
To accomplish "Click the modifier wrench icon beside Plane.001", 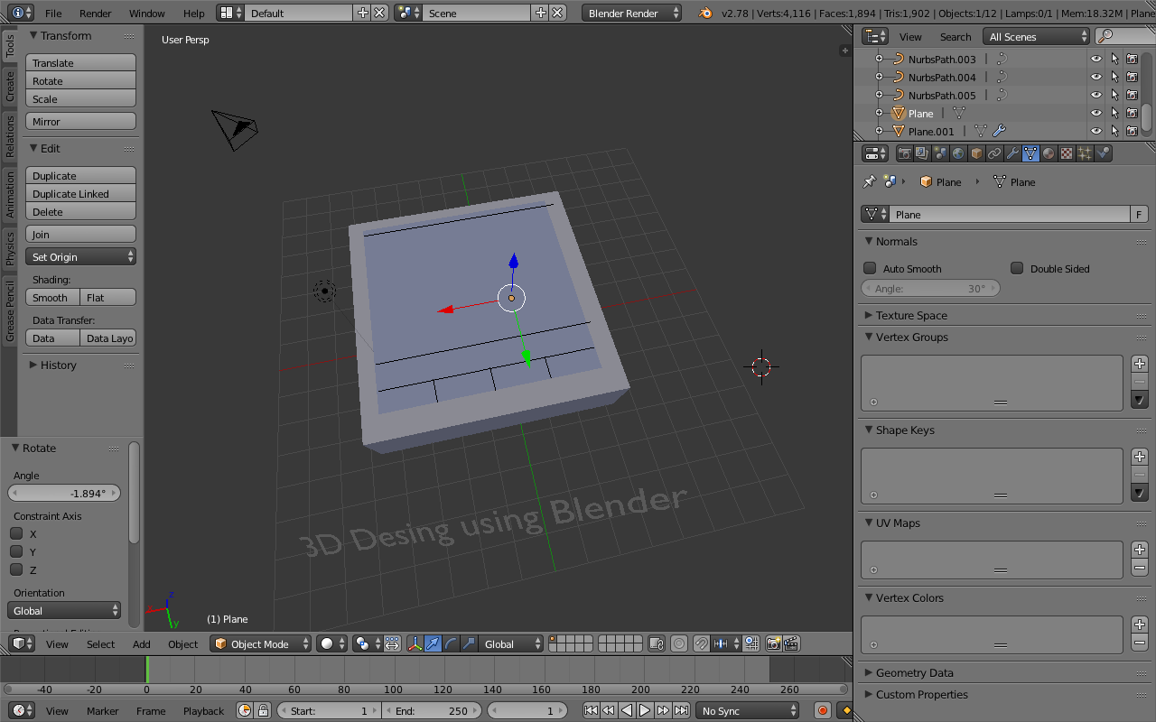I will coord(999,131).
